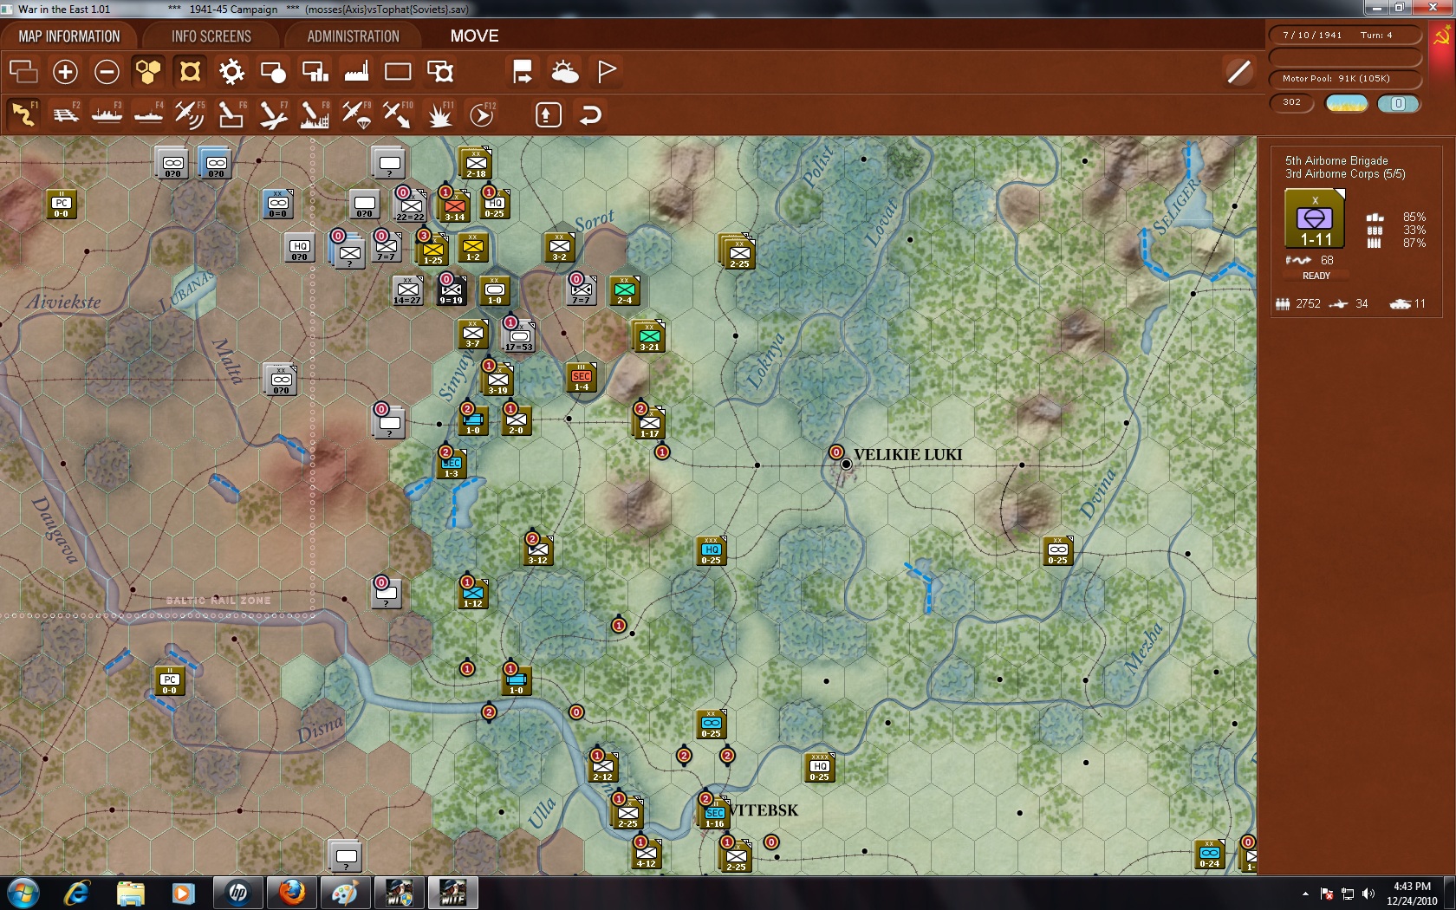
Task: Toggle the hex grid display
Action: 148,72
